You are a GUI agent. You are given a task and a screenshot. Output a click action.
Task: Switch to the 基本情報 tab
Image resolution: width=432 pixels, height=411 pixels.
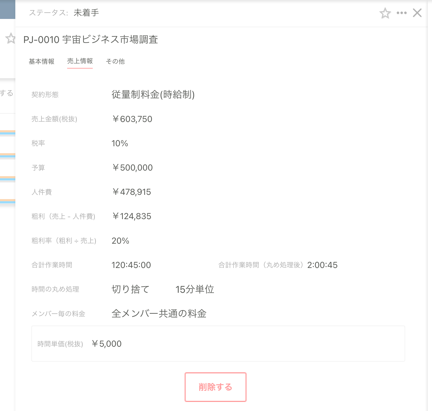tap(42, 61)
